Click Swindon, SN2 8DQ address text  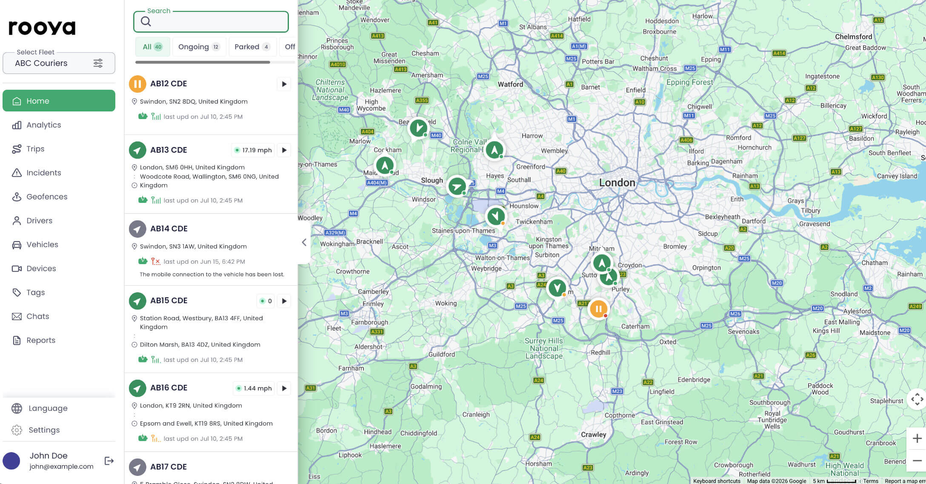pyautogui.click(x=194, y=102)
